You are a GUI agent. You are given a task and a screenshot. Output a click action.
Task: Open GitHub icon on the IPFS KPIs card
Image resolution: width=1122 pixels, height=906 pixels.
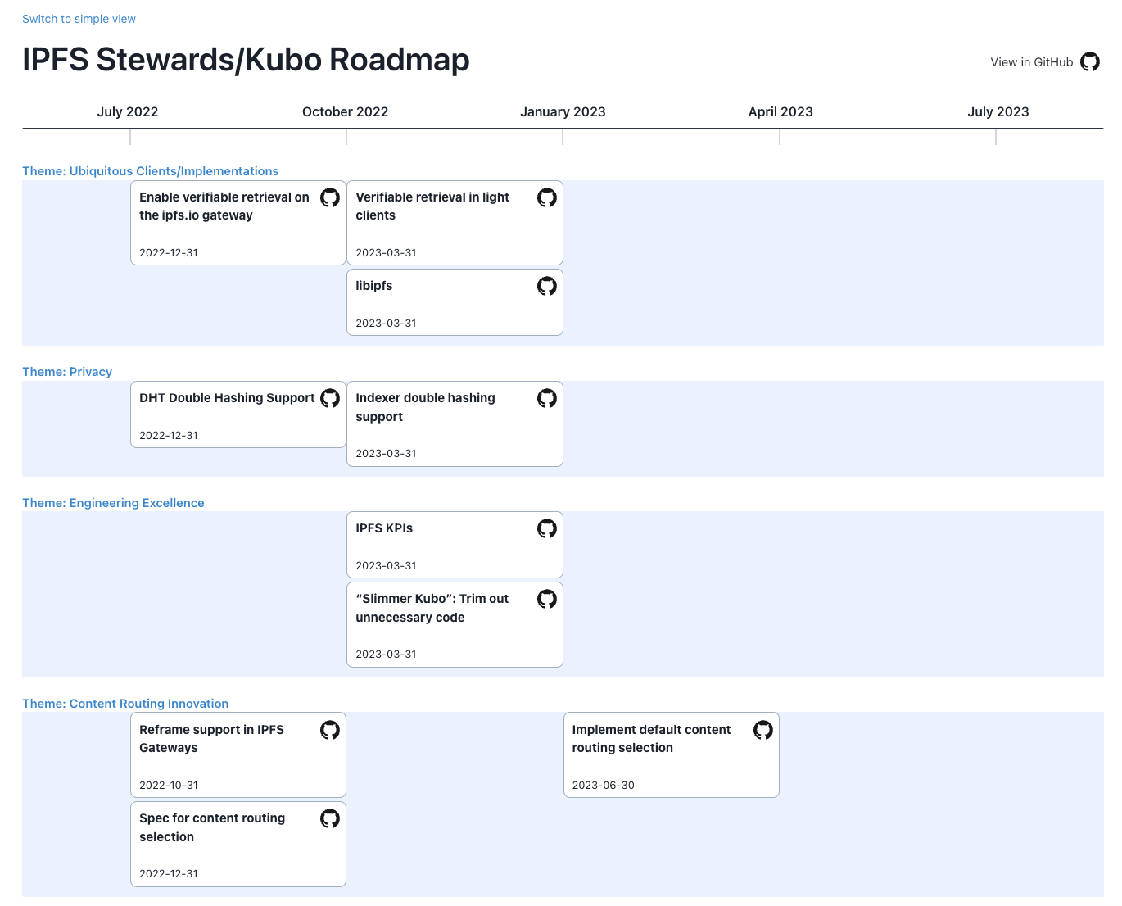point(547,528)
